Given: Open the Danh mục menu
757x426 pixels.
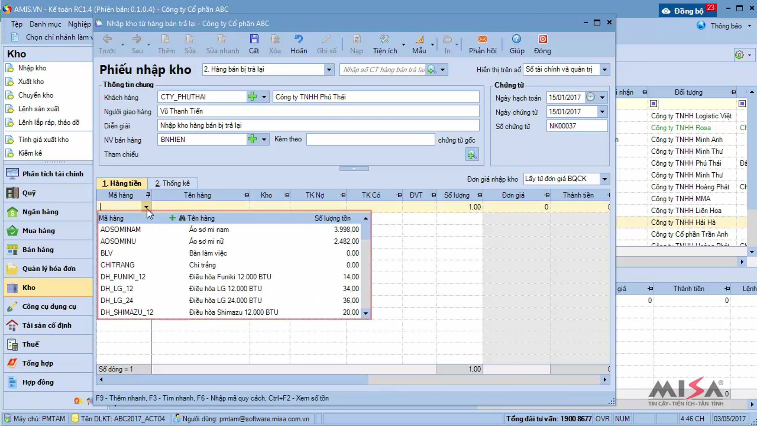Looking at the screenshot, I should pyautogui.click(x=45, y=24).
